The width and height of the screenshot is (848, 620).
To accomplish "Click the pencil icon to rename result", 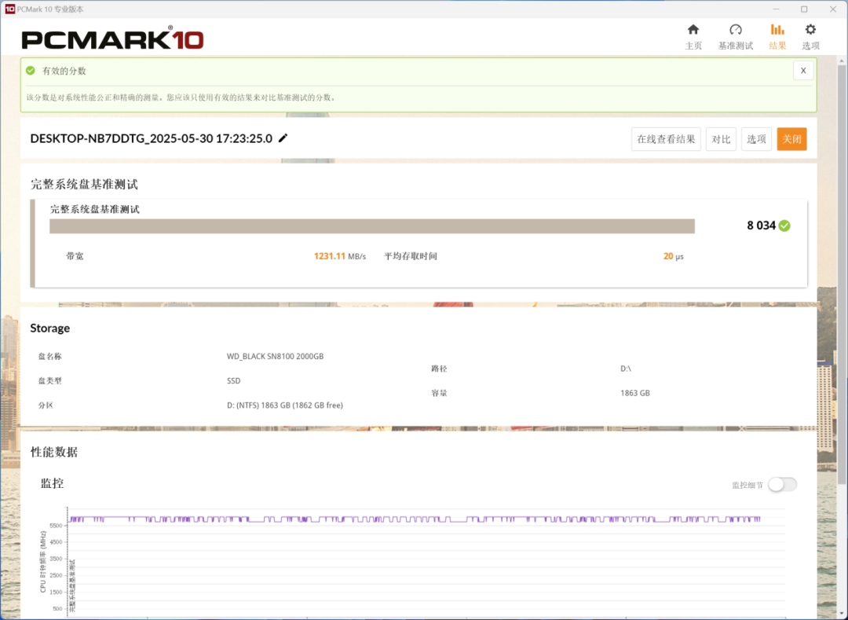I will point(283,138).
